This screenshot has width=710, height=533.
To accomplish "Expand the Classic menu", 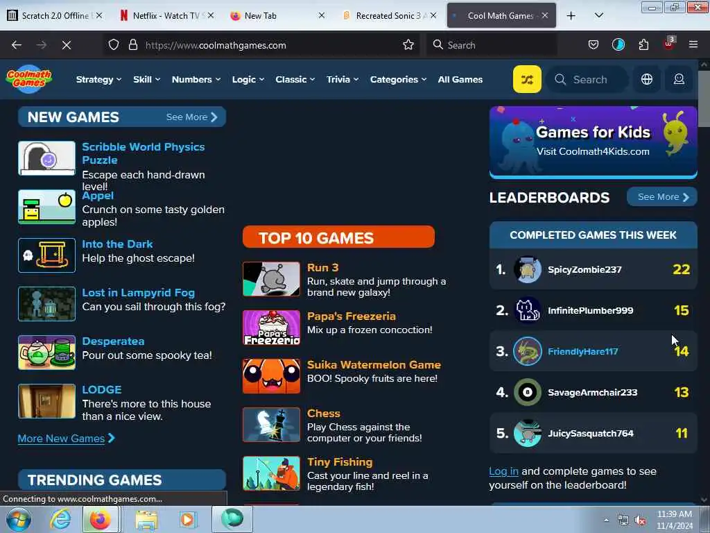I will tap(295, 79).
